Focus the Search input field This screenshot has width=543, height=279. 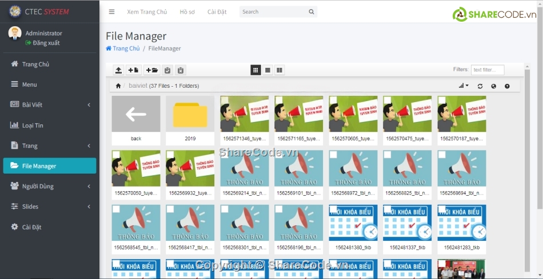[x=274, y=12]
